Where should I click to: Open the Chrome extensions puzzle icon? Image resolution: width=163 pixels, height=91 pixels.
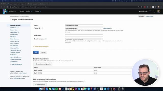(156, 7)
